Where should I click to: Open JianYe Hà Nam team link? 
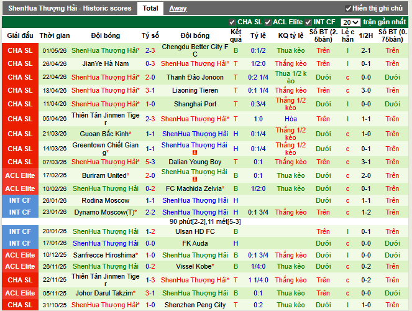(106, 63)
